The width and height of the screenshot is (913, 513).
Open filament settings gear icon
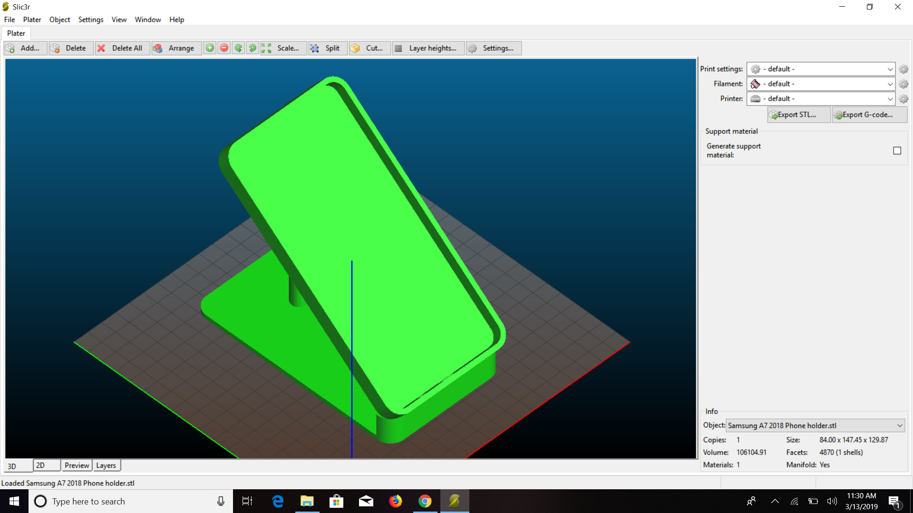(903, 84)
